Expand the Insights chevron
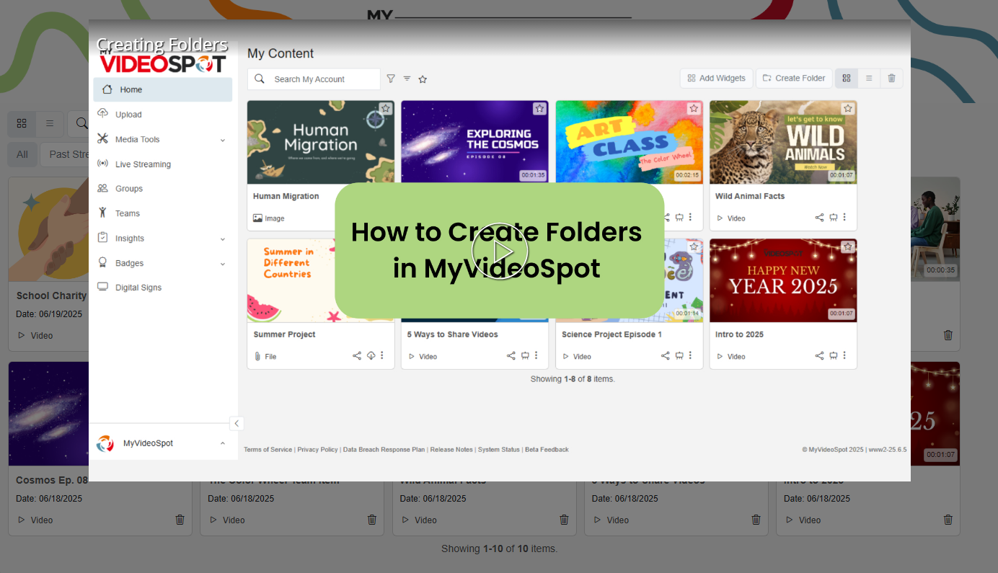998x573 pixels. tap(222, 239)
